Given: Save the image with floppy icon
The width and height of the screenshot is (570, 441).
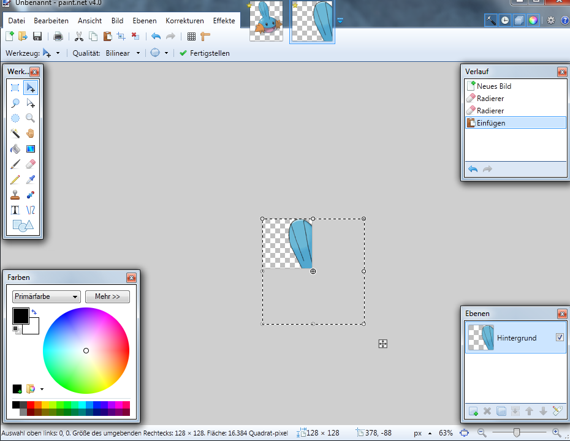Looking at the screenshot, I should coord(37,36).
